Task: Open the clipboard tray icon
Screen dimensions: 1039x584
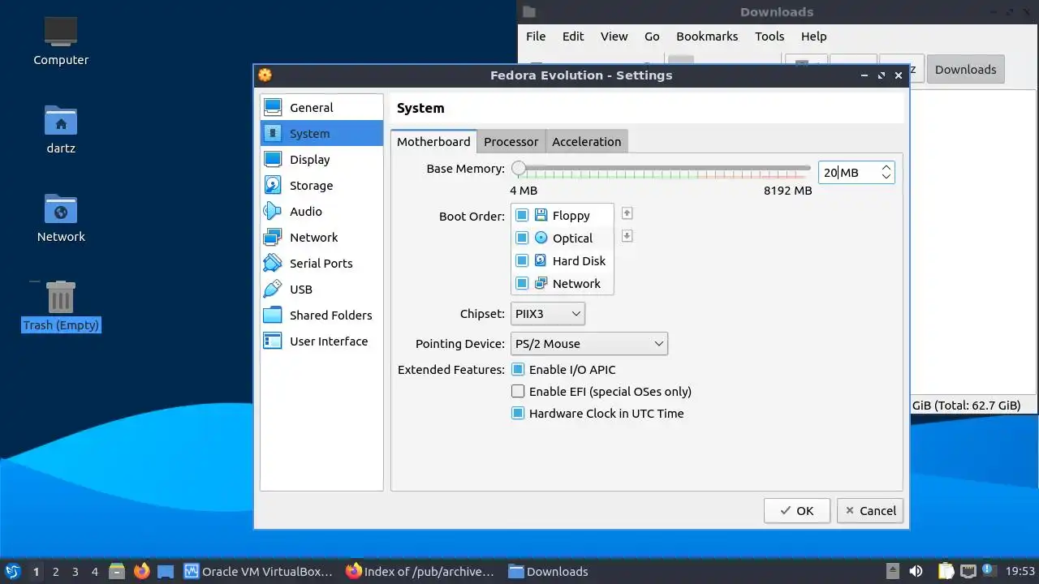Action: tap(946, 571)
